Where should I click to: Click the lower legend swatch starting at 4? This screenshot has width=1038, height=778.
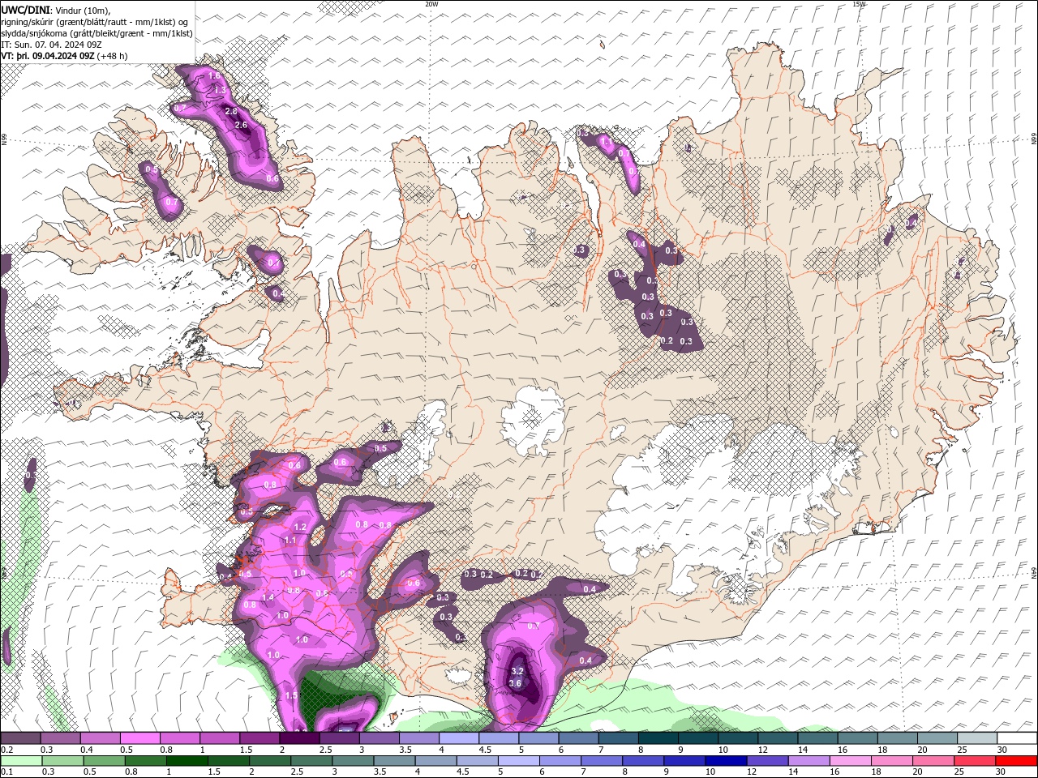pos(435,761)
